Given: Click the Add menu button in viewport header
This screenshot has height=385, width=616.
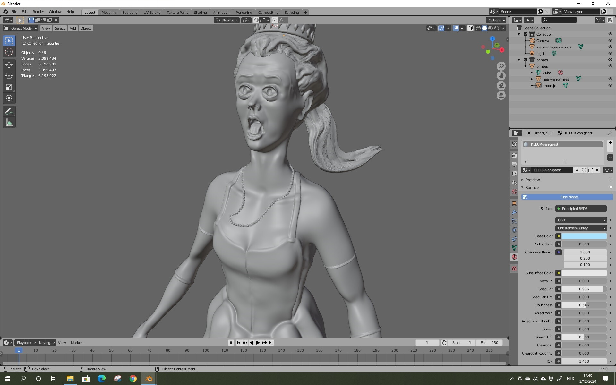Looking at the screenshot, I should 73,28.
